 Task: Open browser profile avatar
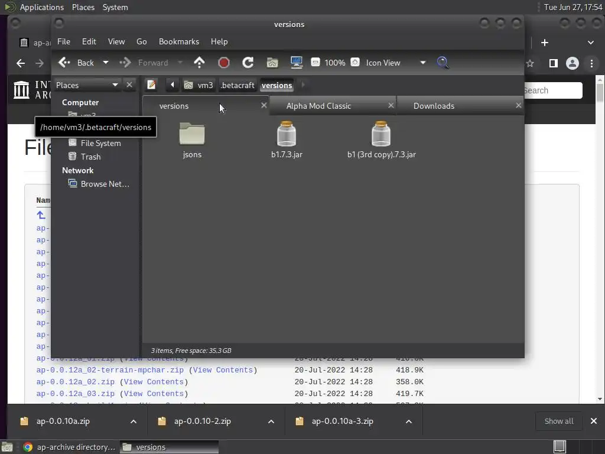click(x=572, y=63)
